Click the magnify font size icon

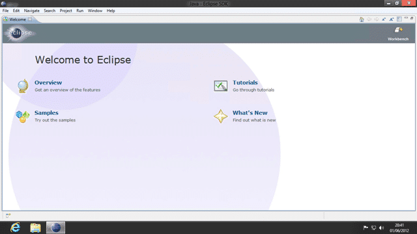392,19
